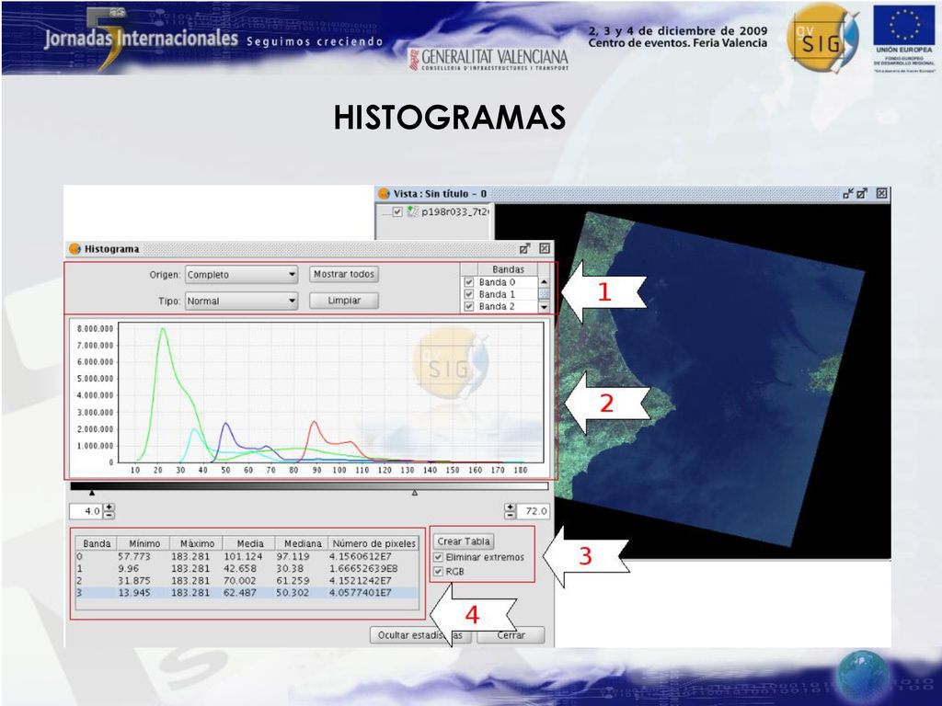
Task: Click the satellite image in the Vista map area
Action: tap(709, 378)
